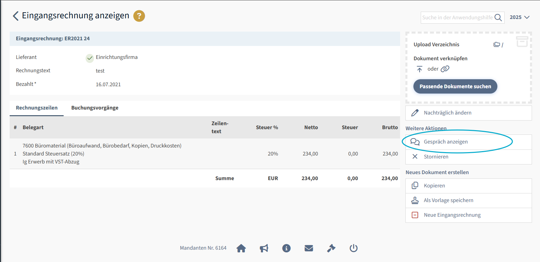540x262 pixels.
Task: Open Gespräch anzeigen
Action: [x=446, y=142]
